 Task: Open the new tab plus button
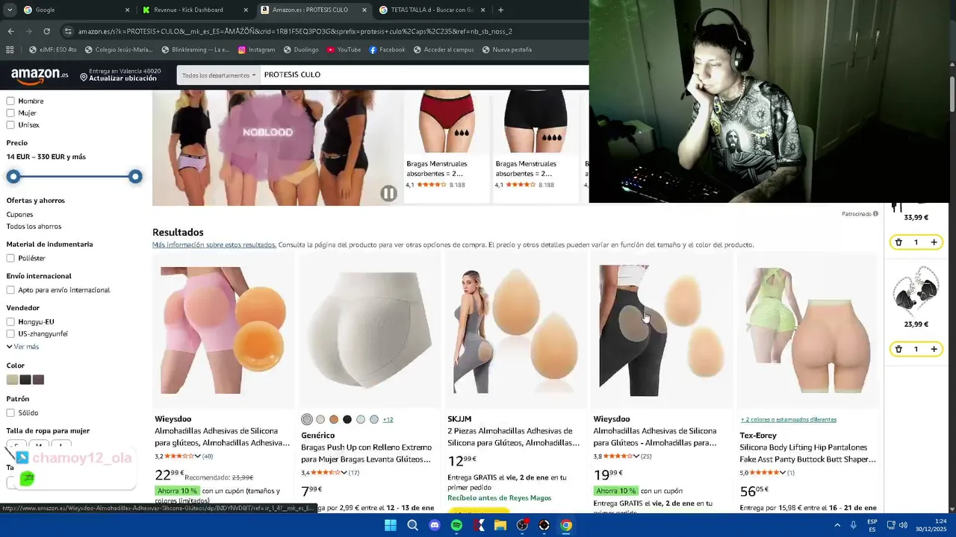coord(500,10)
